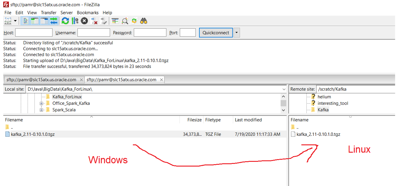The height and width of the screenshot is (186, 396).
Task: Toggle message log display icon
Action: pos(26,21)
